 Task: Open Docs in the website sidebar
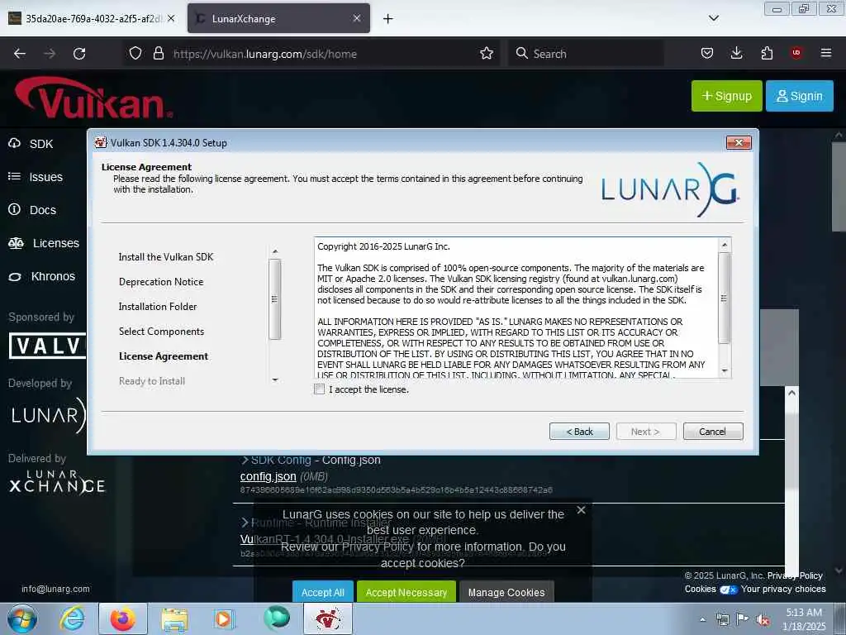coord(32,209)
